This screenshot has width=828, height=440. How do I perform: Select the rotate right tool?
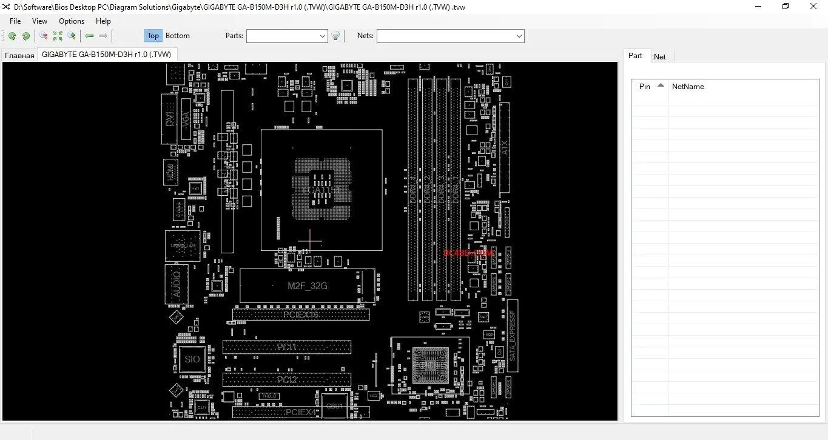click(26, 36)
